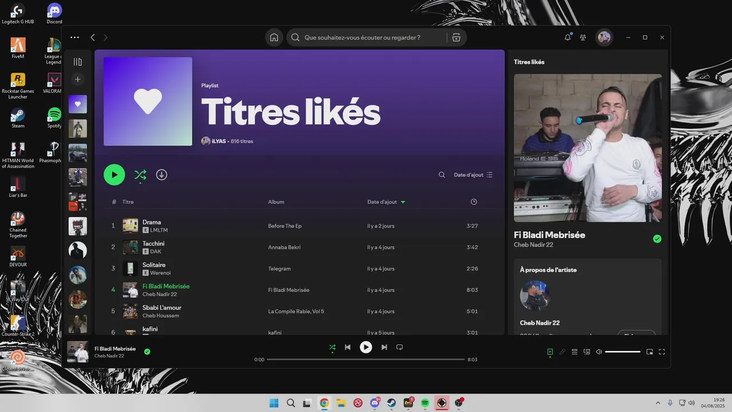This screenshot has width=732, height=412.
Task: Open artist Werenoi link
Action: point(161,273)
